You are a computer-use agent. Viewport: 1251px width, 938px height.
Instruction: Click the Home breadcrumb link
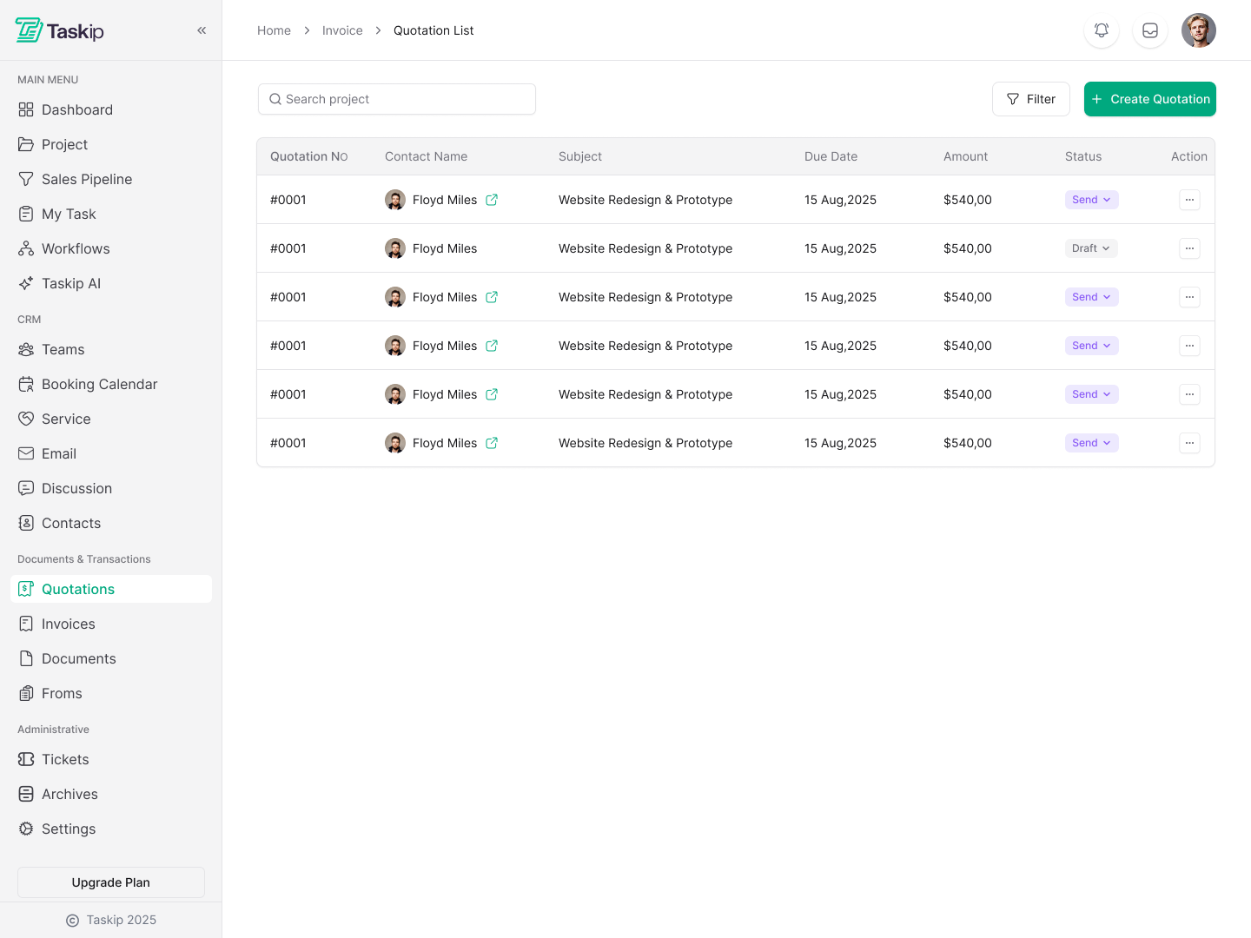click(x=274, y=30)
